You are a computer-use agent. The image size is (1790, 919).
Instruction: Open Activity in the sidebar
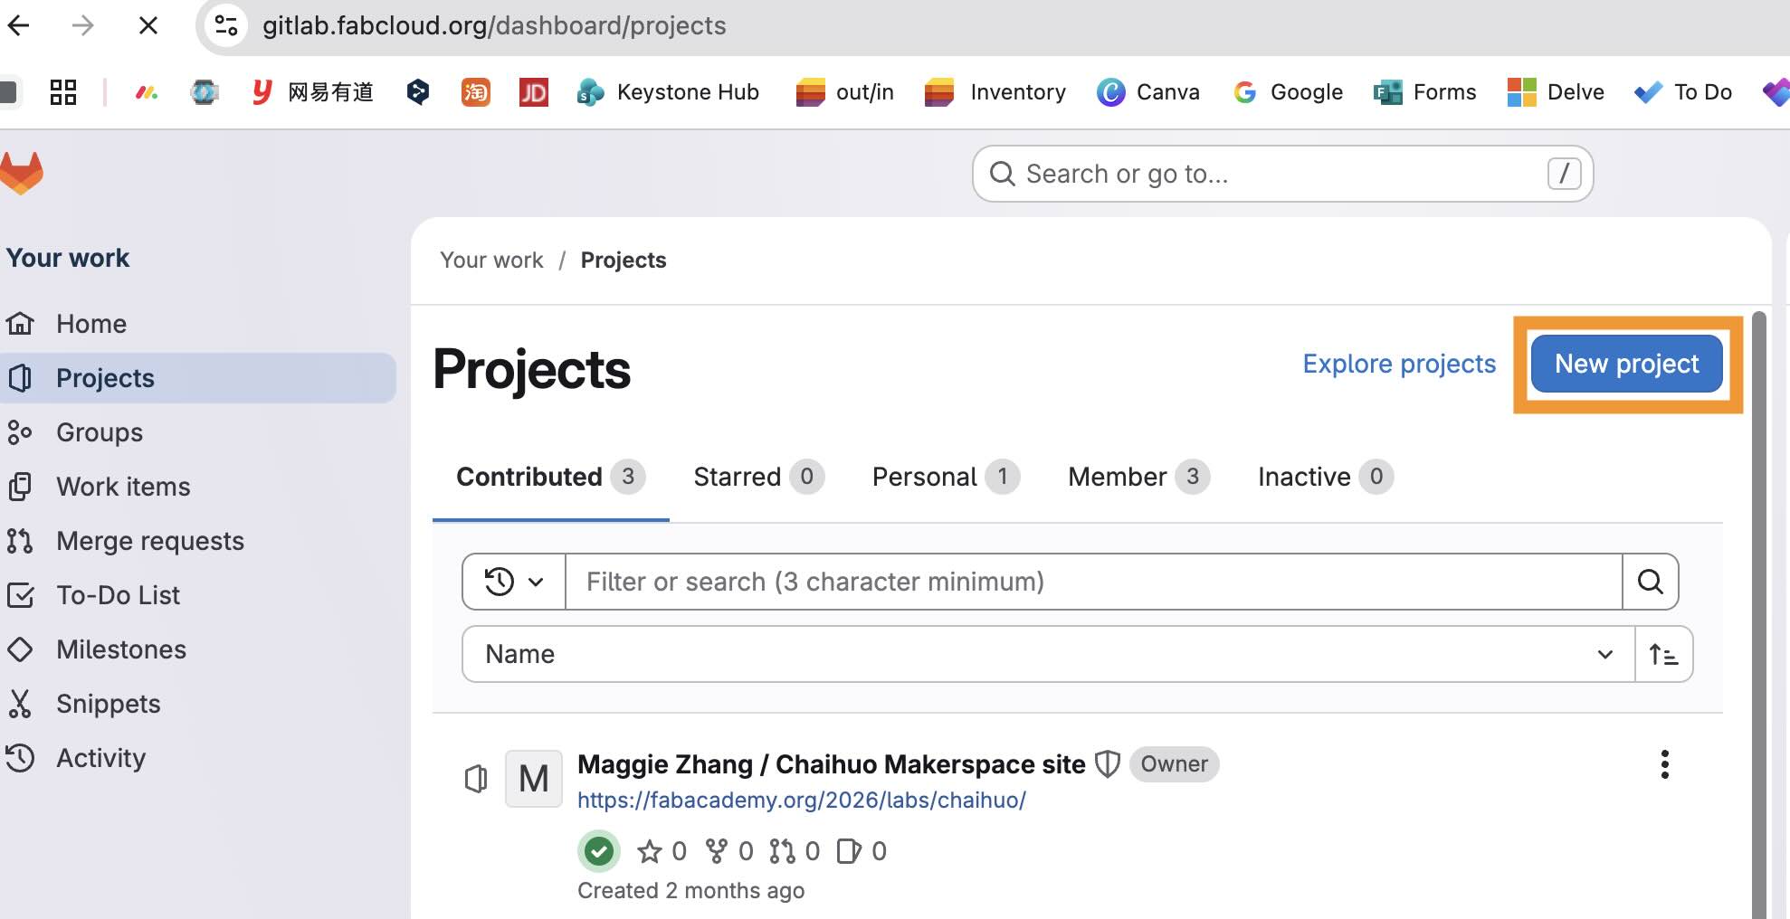198,758
